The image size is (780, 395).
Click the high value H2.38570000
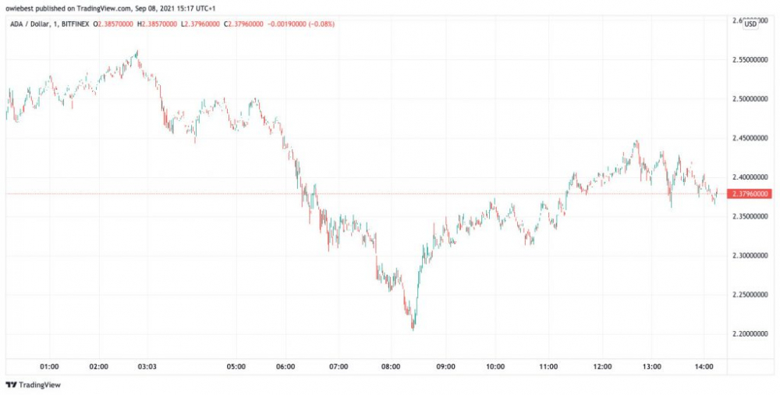tap(158, 23)
